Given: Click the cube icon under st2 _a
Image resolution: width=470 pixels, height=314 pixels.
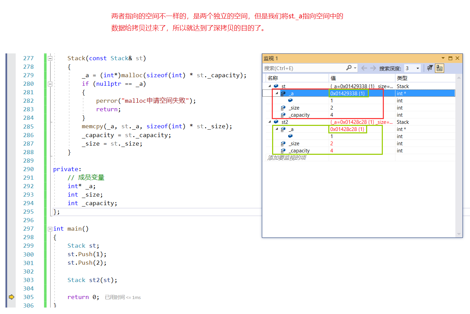Looking at the screenshot, I should point(291,136).
